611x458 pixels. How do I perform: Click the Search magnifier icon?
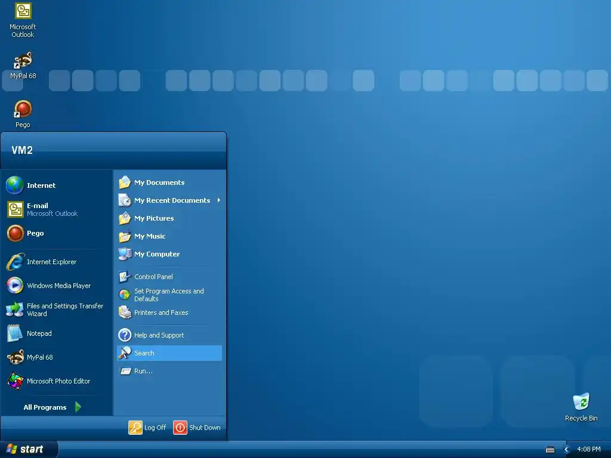(x=125, y=353)
